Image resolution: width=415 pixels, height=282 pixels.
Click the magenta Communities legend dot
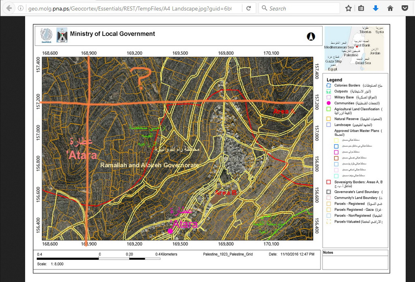(x=328, y=103)
